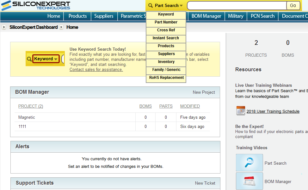
Task: Click the Support Tickets panel header
Action: click(115, 183)
